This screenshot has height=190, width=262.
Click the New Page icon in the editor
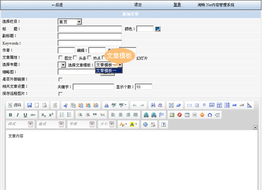click(x=37, y=105)
